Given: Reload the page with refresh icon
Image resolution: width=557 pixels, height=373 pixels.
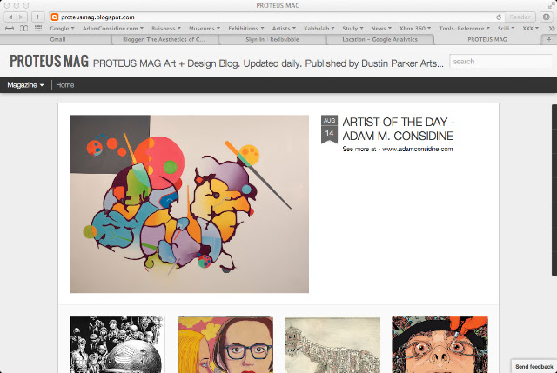Looking at the screenshot, I should coord(499,17).
